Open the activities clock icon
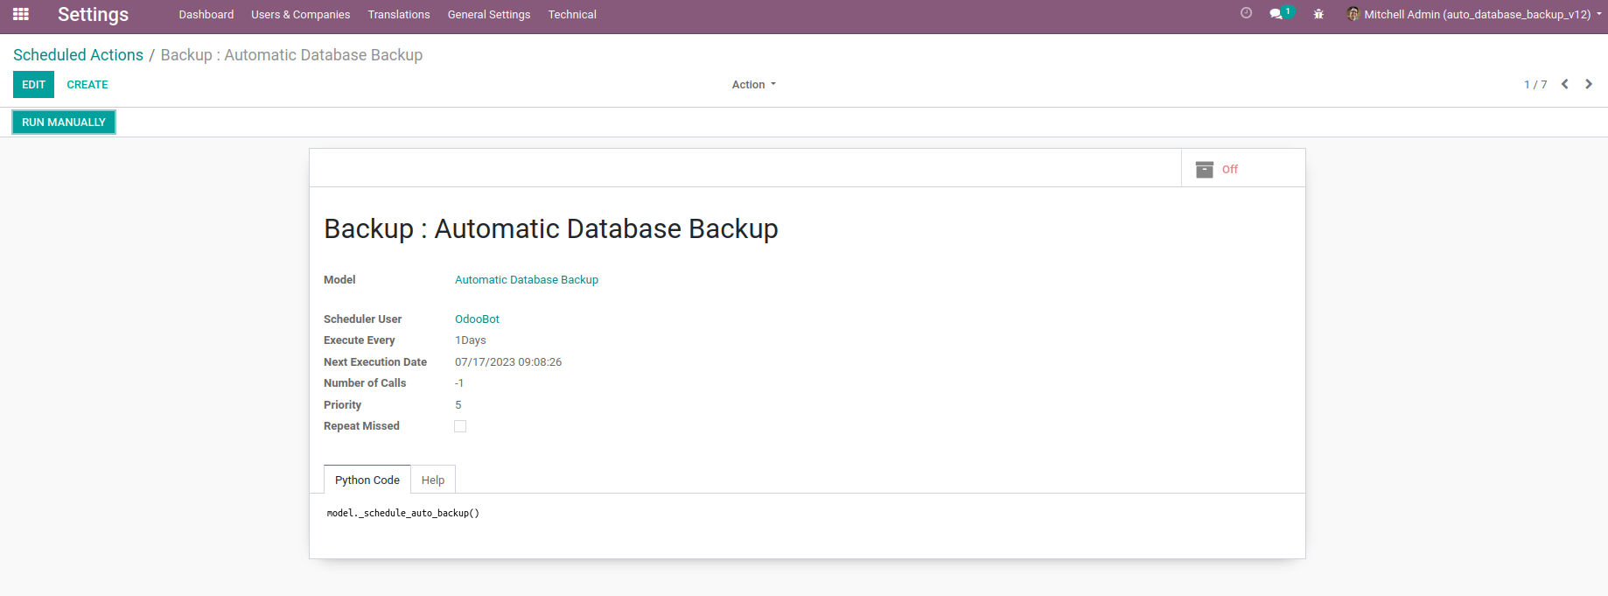This screenshot has height=596, width=1608. (x=1246, y=13)
